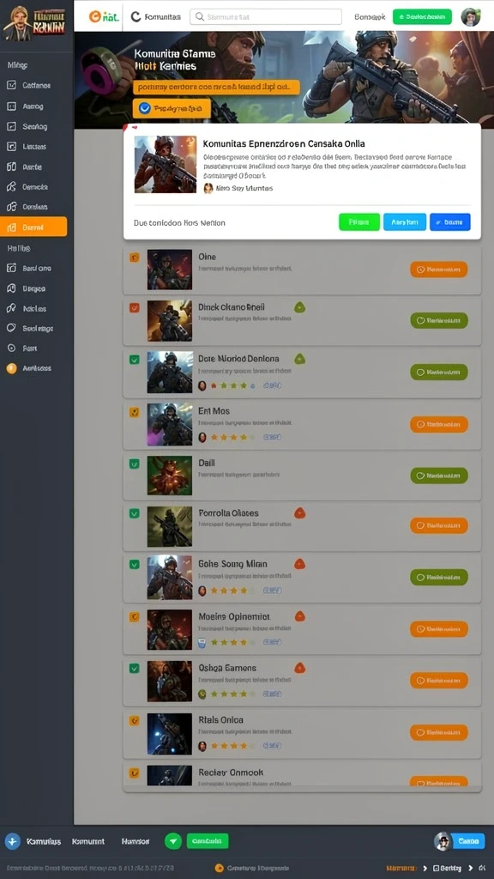Open the Dagas sidebar icon
The image size is (494, 879).
(11, 288)
